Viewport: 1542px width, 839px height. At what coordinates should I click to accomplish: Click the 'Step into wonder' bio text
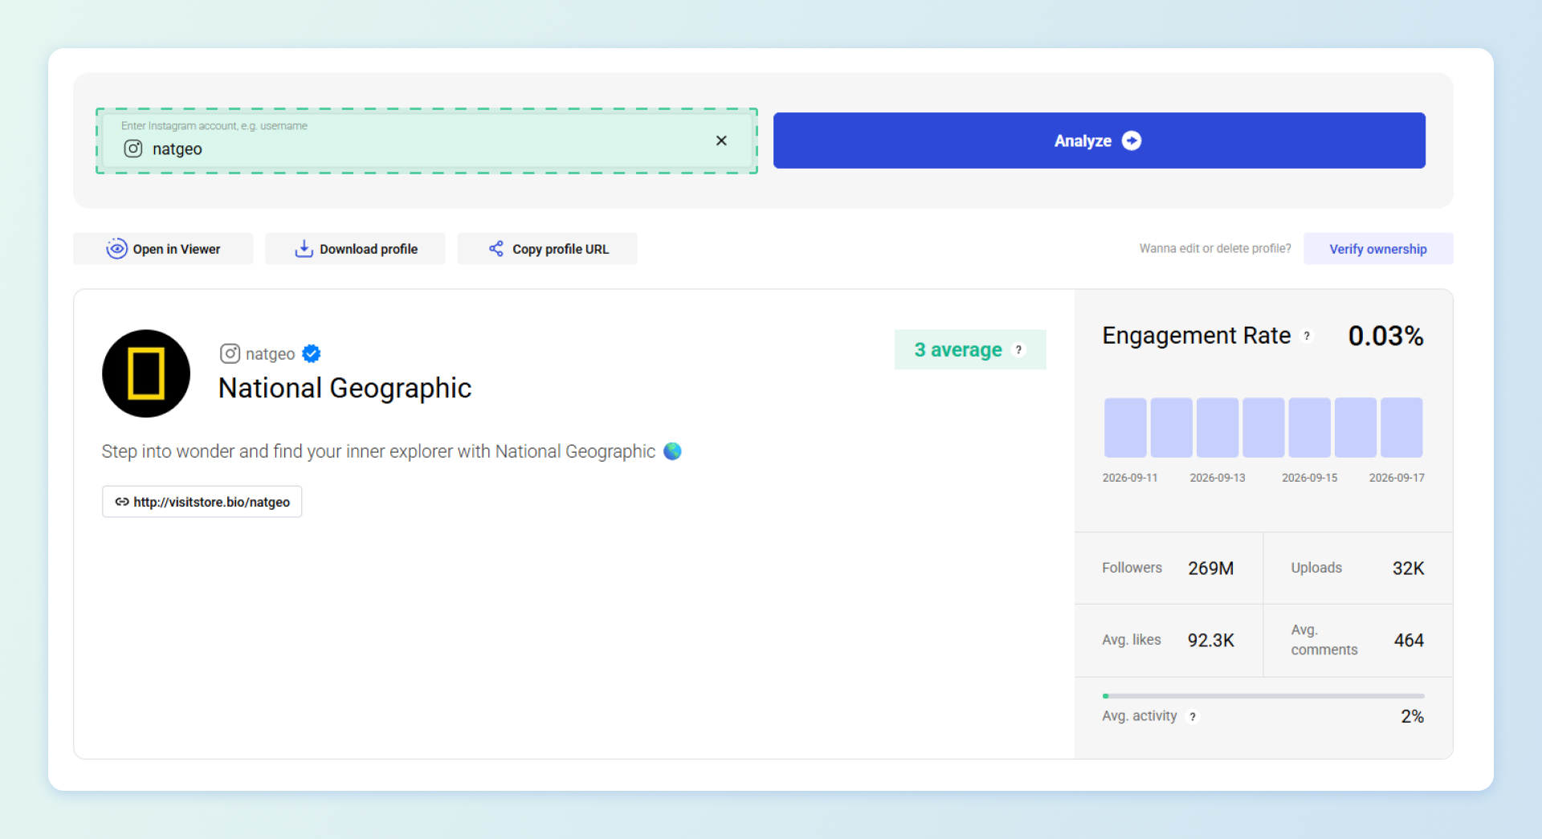(378, 451)
